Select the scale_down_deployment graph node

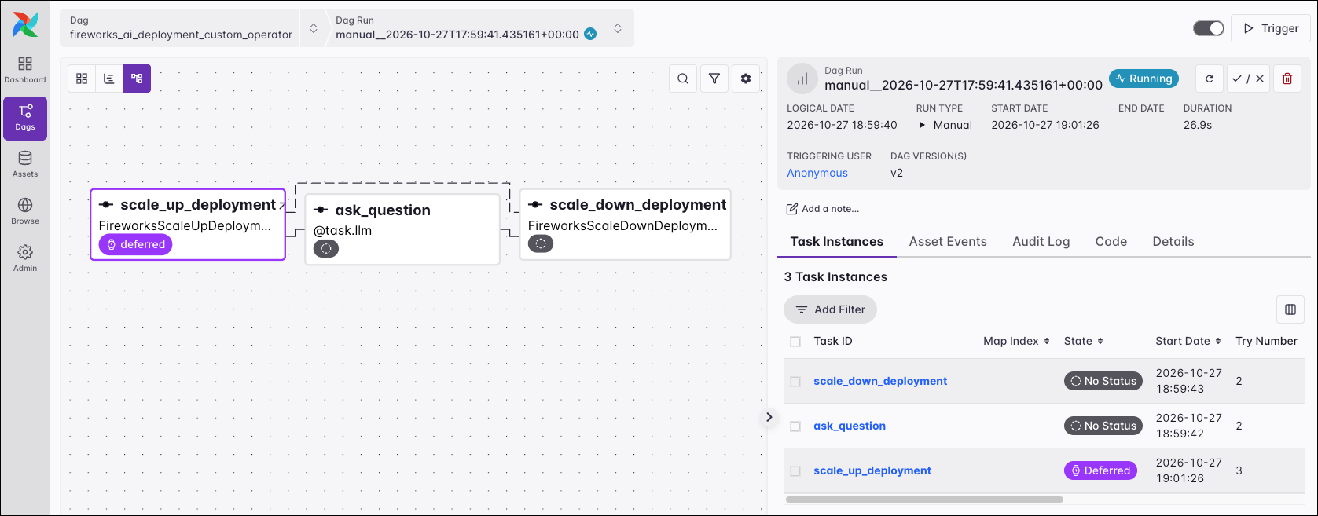(x=625, y=224)
